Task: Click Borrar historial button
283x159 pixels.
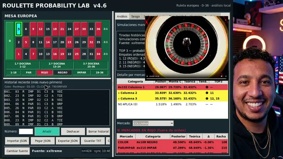Action: 98,132
